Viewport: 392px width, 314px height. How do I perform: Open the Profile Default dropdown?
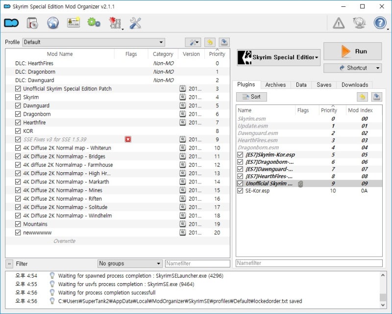point(94,42)
